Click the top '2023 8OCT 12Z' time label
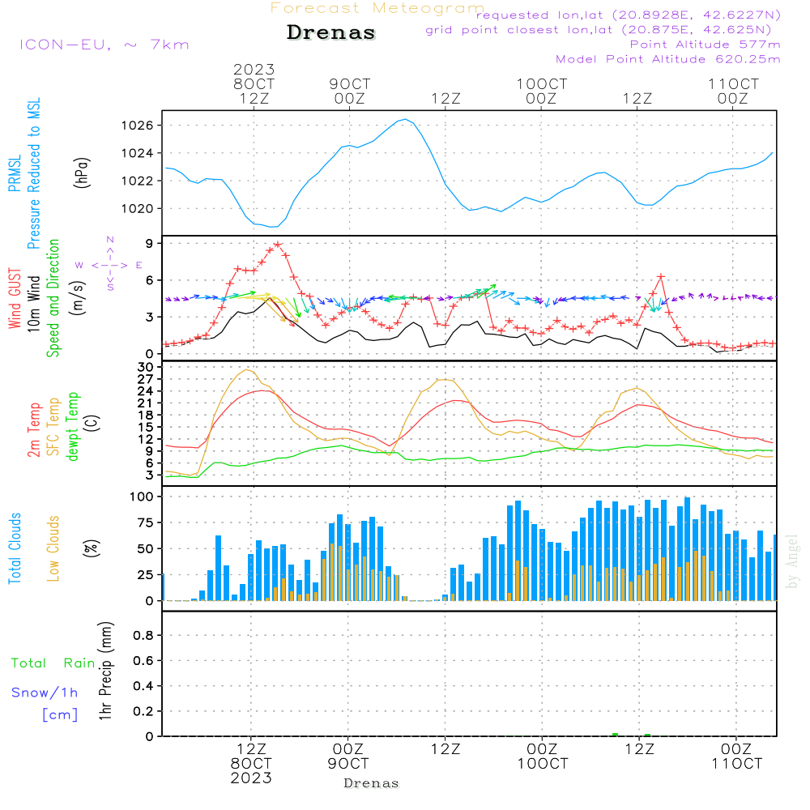Image resolution: width=810 pixels, height=810 pixels. [x=254, y=84]
